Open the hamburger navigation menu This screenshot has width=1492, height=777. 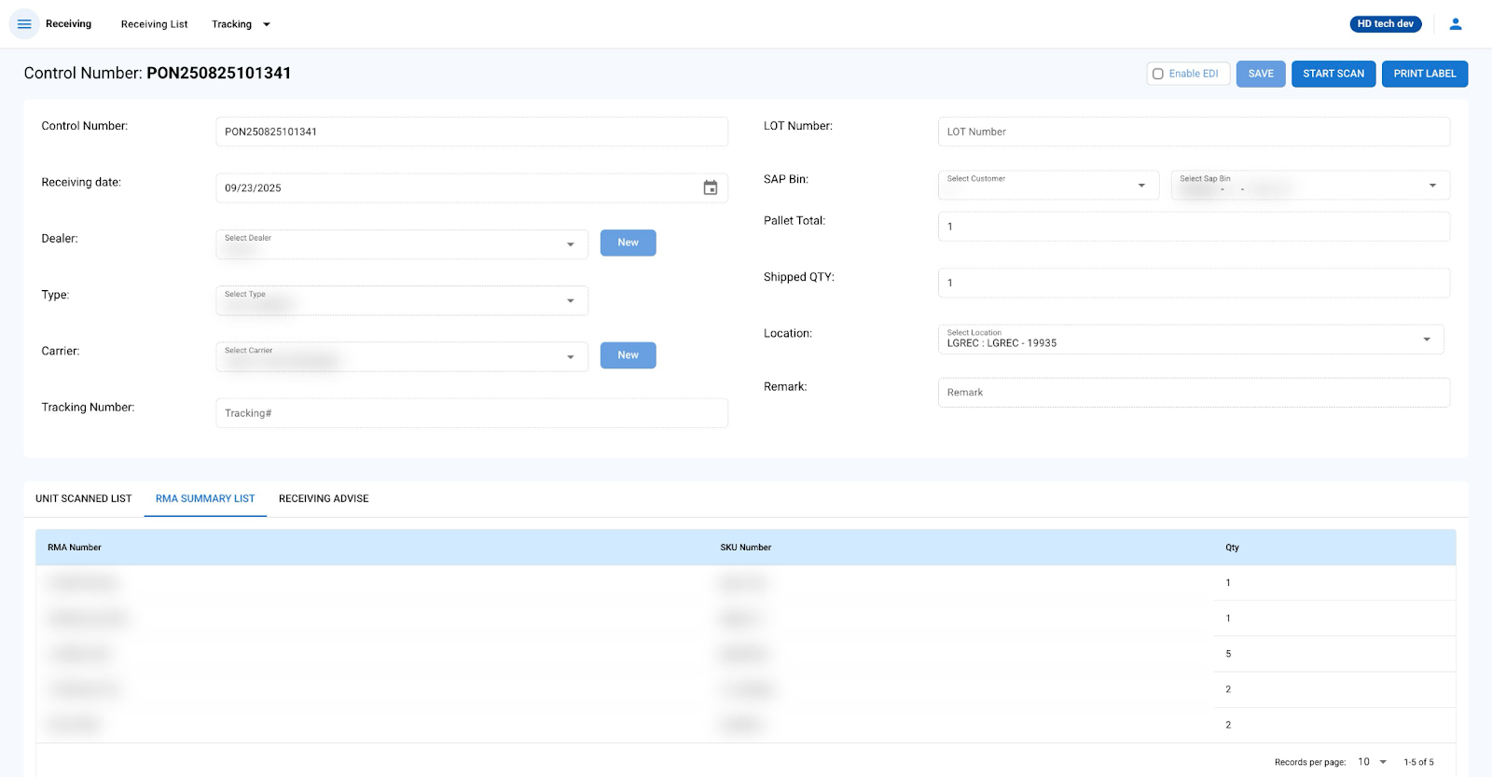24,24
